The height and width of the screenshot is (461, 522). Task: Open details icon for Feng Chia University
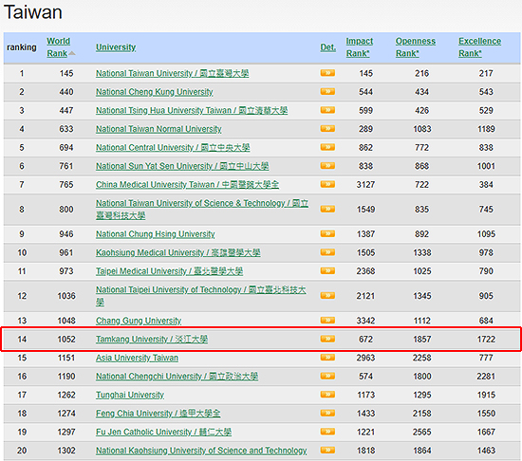coord(327,414)
